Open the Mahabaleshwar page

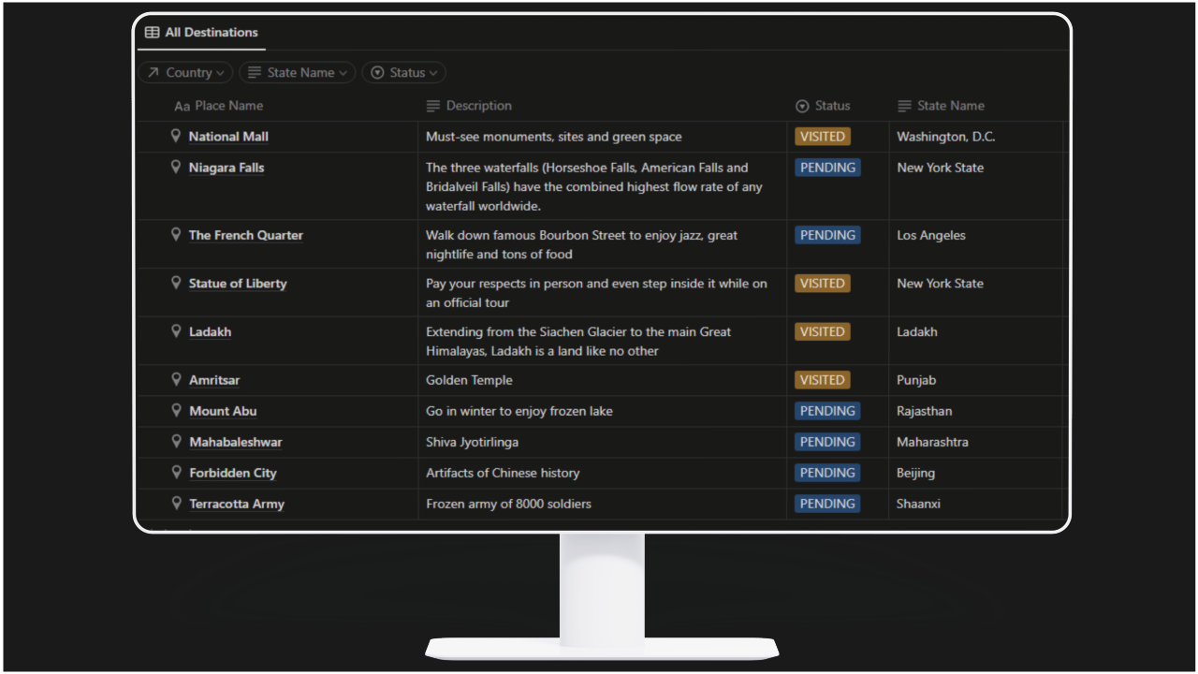point(236,442)
